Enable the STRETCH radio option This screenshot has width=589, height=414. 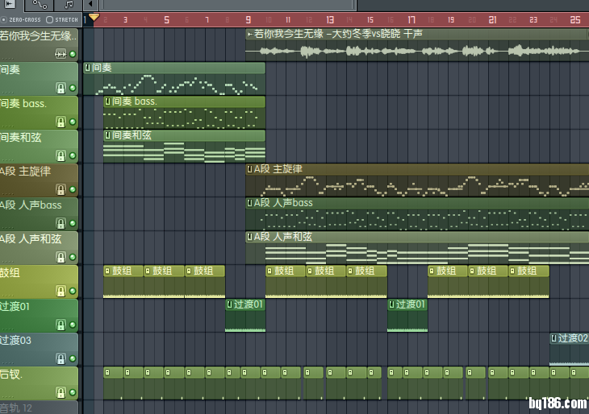[x=50, y=19]
